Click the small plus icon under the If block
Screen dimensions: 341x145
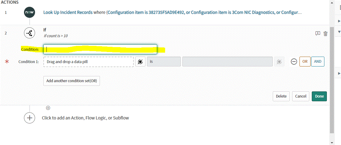(x=48, y=108)
